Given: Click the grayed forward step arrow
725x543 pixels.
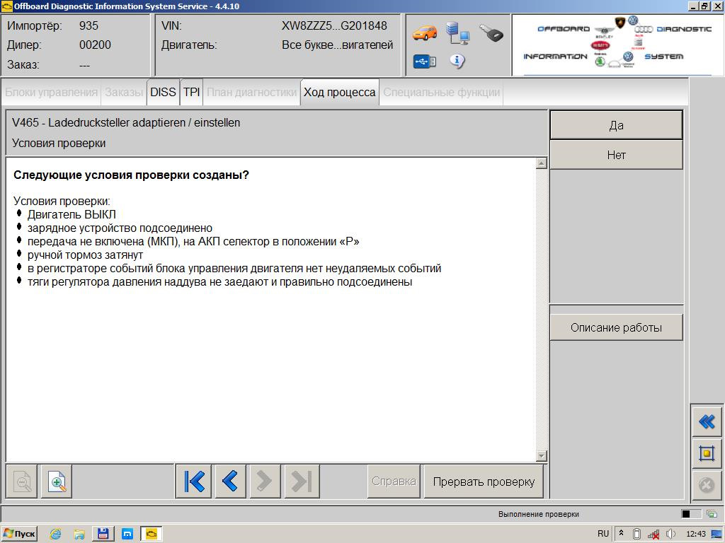Looking at the screenshot, I should pyautogui.click(x=265, y=481).
